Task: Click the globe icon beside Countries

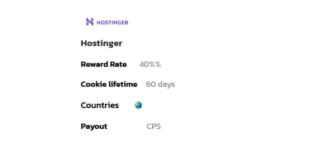Action: point(138,105)
